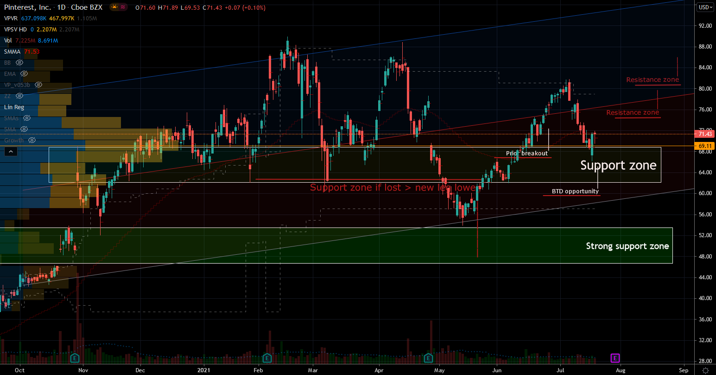This screenshot has height=375, width=716.
Task: Collapse the indicator legend list
Action: click(11, 151)
